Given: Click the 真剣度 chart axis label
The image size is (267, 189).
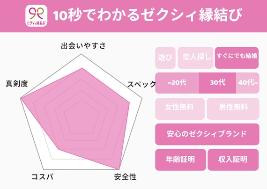Looking at the screenshot, I should tap(17, 84).
